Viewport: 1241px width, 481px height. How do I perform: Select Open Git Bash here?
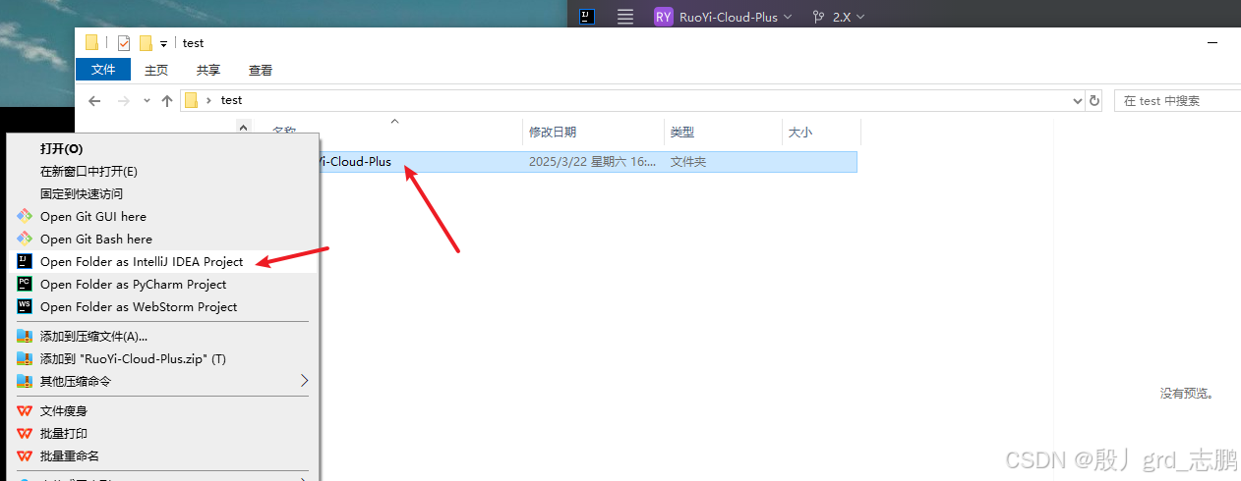163,239
